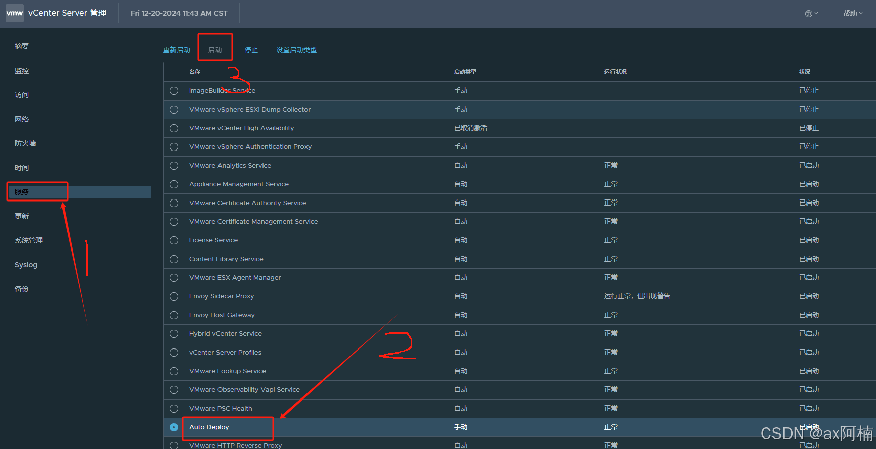876x449 pixels.
Task: Pick the VMware Analytics Service radio button
Action: [x=174, y=166]
